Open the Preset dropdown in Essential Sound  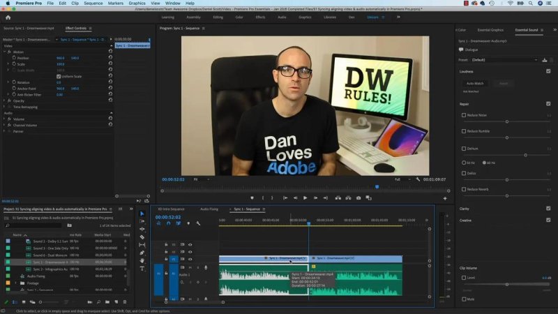pos(504,60)
